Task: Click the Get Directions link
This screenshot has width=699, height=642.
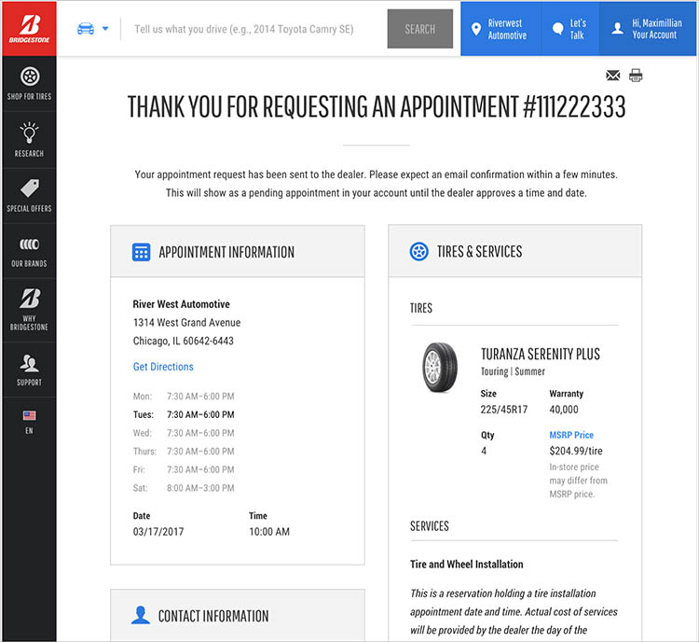Action: pos(163,367)
